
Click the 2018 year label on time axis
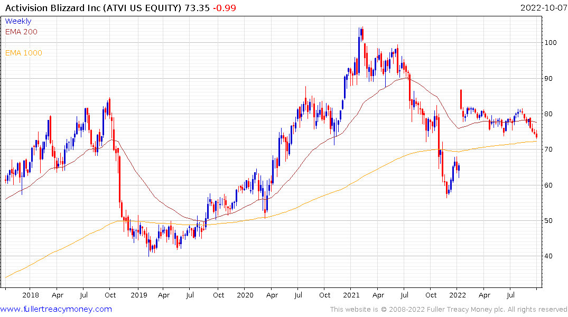pyautogui.click(x=31, y=295)
